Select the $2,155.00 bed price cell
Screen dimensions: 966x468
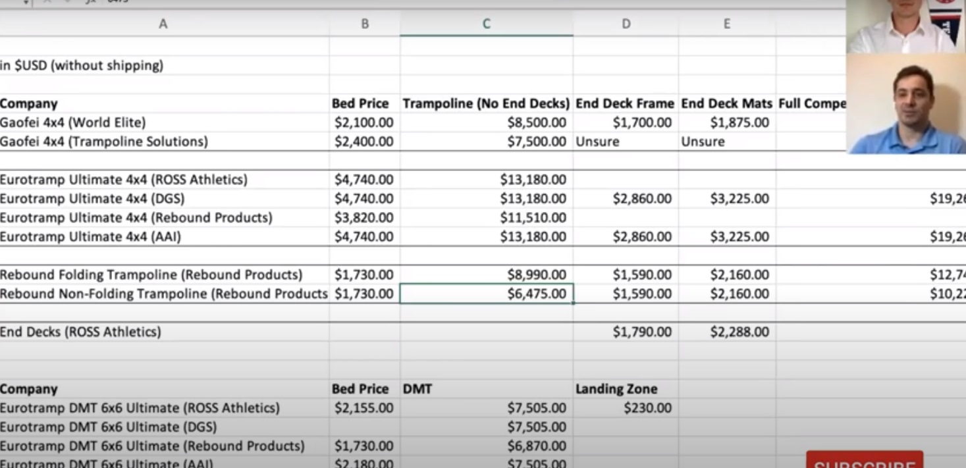click(365, 408)
